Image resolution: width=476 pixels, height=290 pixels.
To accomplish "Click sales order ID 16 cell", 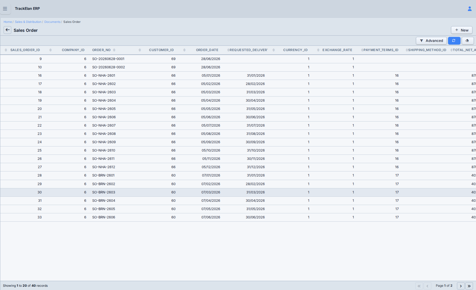I will pos(40,75).
